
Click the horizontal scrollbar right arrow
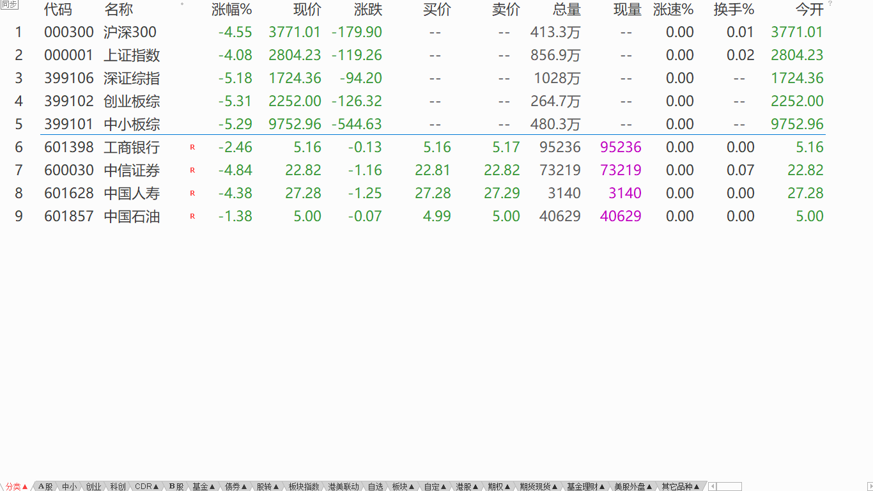869,487
